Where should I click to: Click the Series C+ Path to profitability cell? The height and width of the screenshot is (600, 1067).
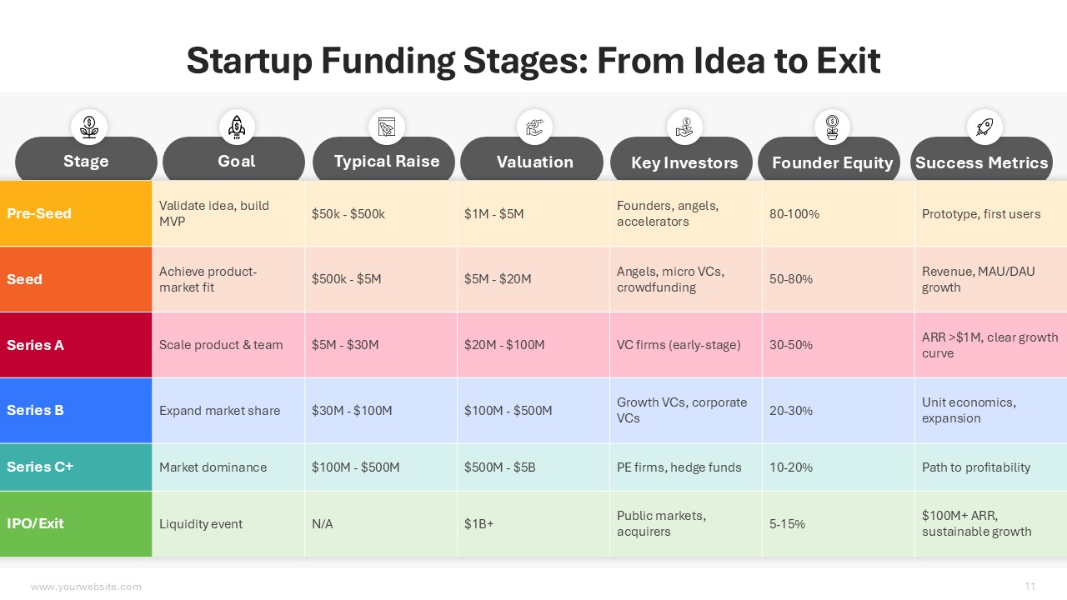[x=975, y=467]
